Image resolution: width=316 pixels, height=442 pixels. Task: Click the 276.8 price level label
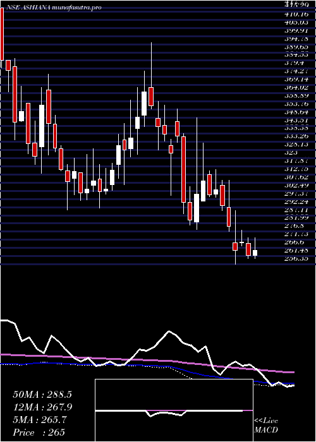pos(295,226)
